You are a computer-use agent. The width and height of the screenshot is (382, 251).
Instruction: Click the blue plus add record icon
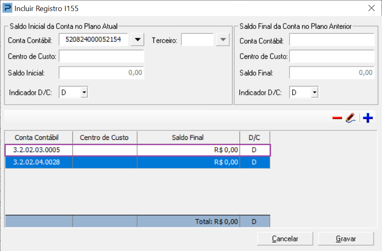click(x=368, y=118)
